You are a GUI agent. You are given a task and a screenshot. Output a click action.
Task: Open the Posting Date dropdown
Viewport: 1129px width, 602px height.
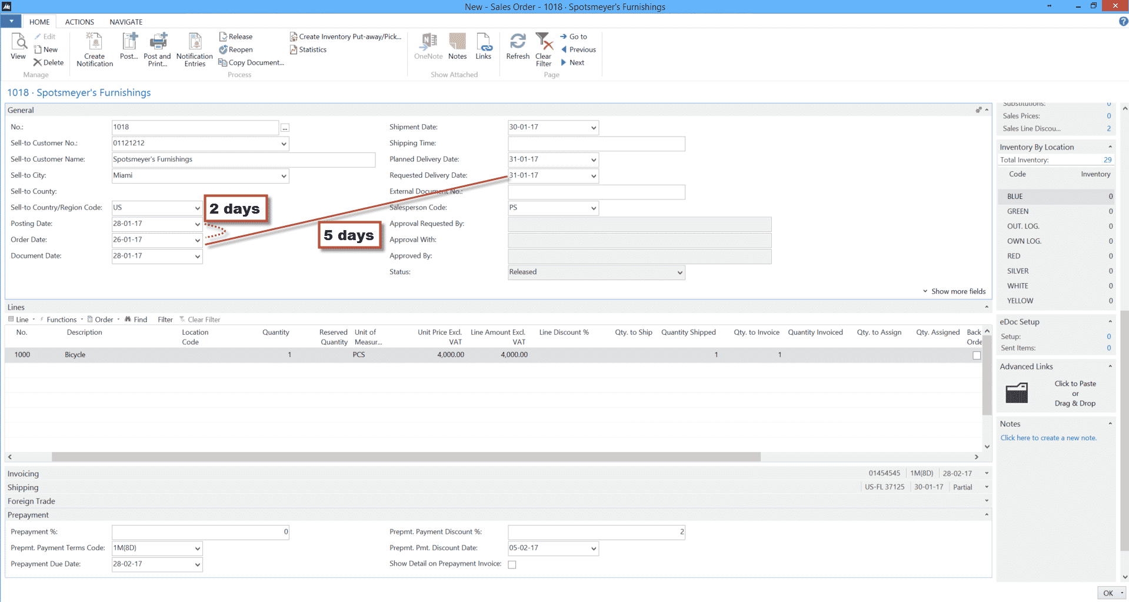pos(197,224)
